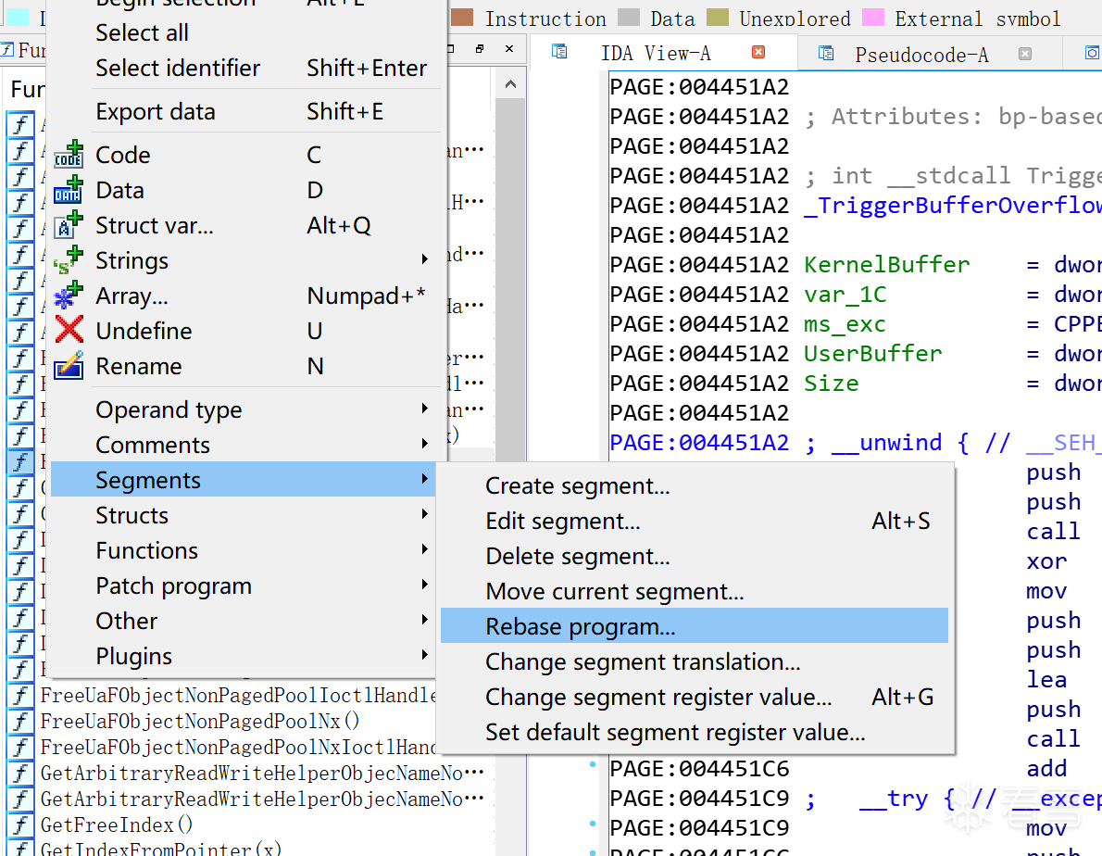Viewport: 1102px width, 856px height.
Task: Click the ms_exc variable name
Action: 845,324
